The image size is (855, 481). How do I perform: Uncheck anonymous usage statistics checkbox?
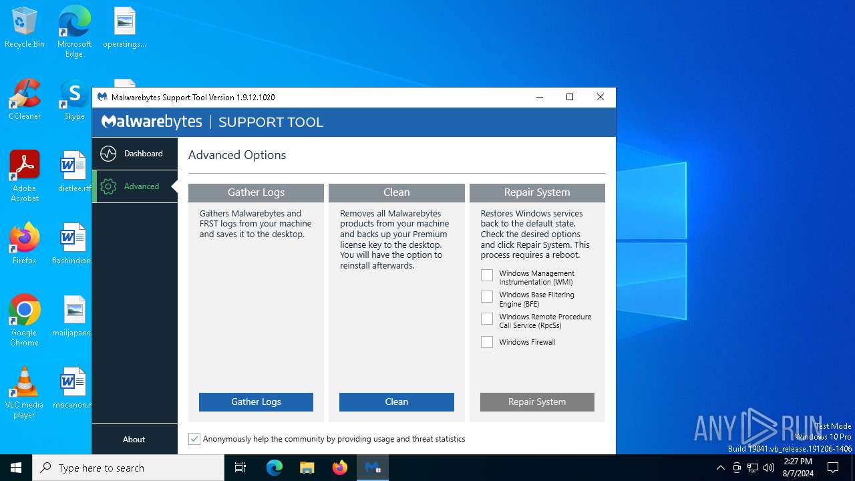pyautogui.click(x=194, y=439)
